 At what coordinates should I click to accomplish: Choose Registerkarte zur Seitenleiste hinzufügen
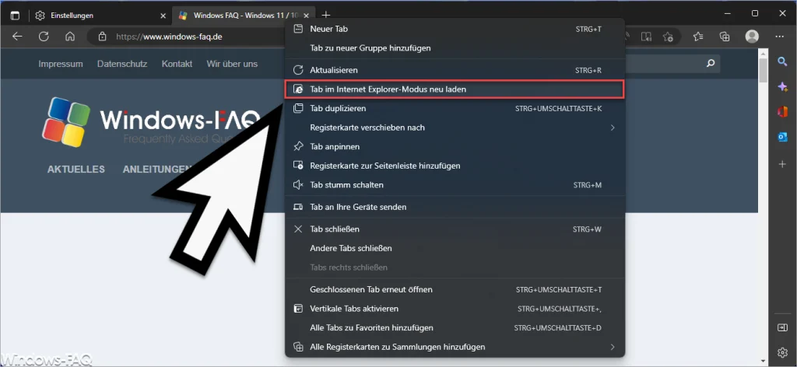coord(455,166)
